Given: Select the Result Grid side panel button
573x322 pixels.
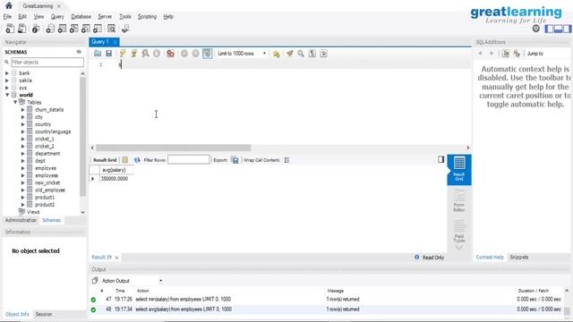Looking at the screenshot, I should coord(459,169).
